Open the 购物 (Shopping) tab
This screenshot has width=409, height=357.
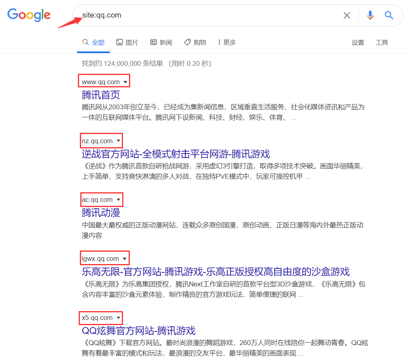tap(195, 42)
